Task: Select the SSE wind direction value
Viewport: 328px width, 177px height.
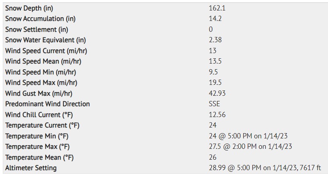Action: click(x=214, y=104)
